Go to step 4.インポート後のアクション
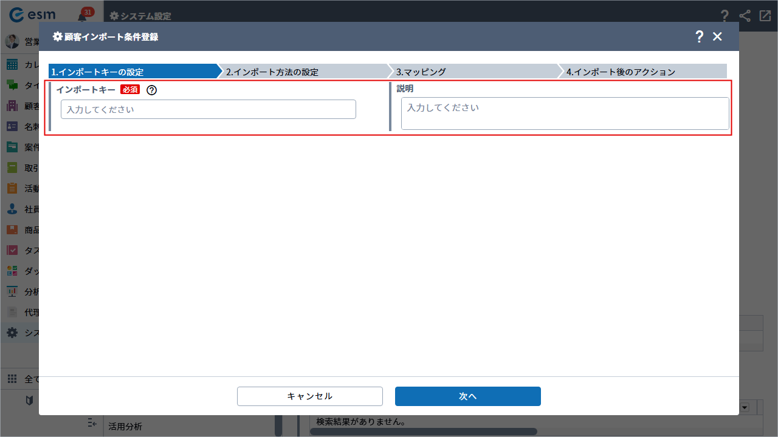Viewport: 778px width, 437px height. 643,72
